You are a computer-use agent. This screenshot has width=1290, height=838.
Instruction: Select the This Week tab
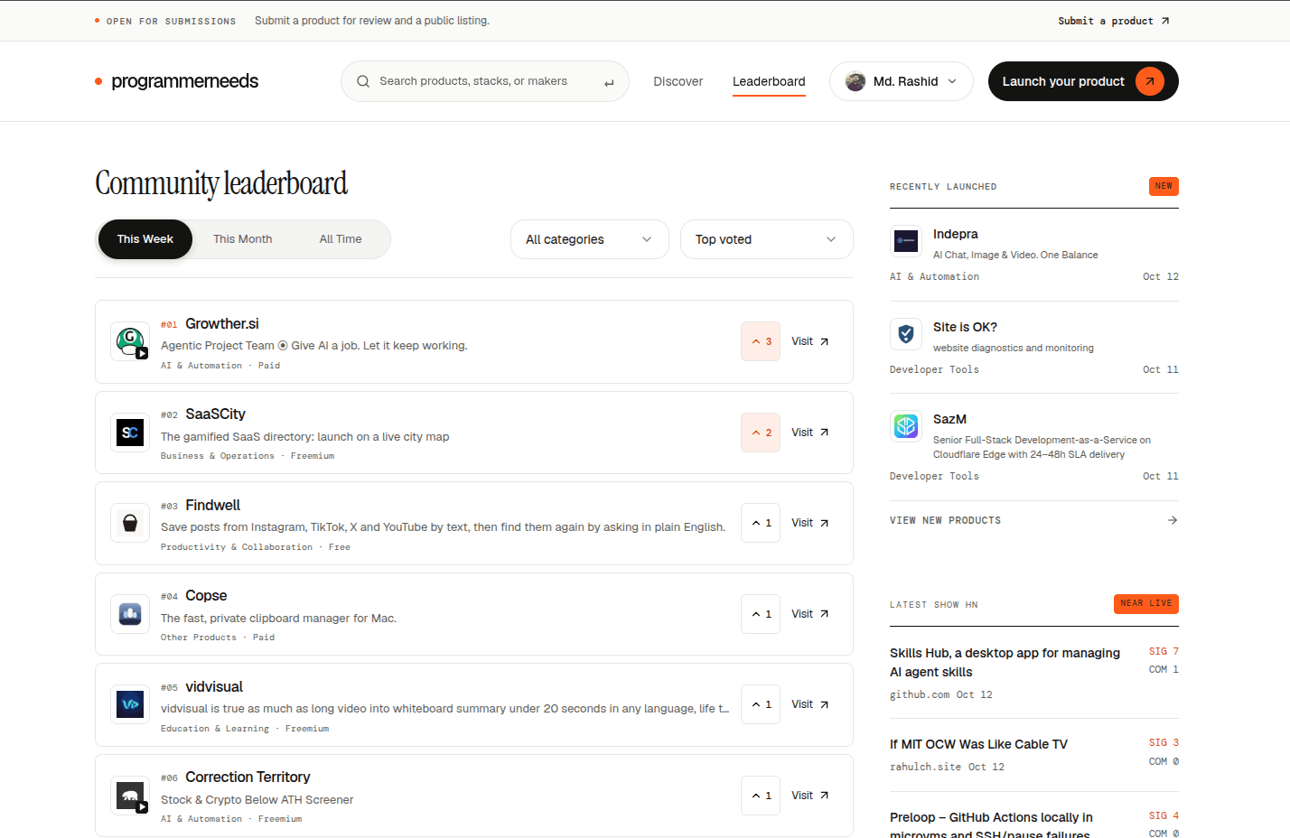[145, 239]
